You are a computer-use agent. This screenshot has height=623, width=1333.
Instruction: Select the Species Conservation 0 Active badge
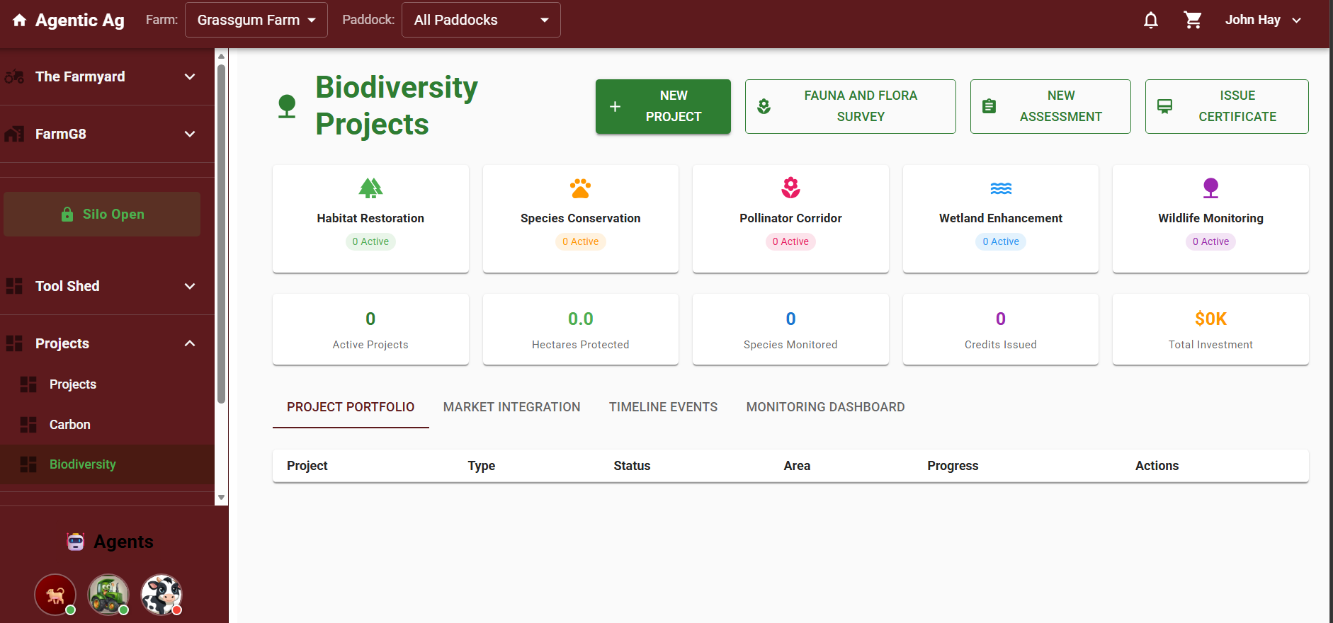point(580,241)
